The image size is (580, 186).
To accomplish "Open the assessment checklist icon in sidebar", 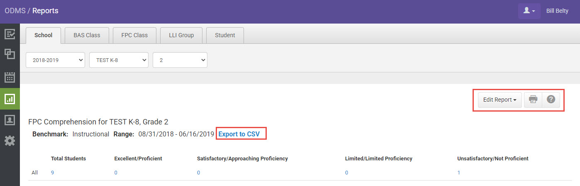I will point(10,34).
